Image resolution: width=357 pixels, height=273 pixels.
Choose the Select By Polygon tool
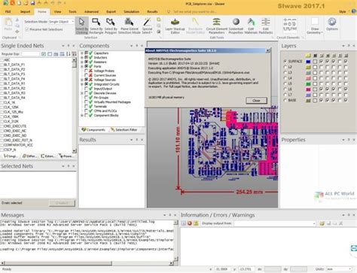111,26
